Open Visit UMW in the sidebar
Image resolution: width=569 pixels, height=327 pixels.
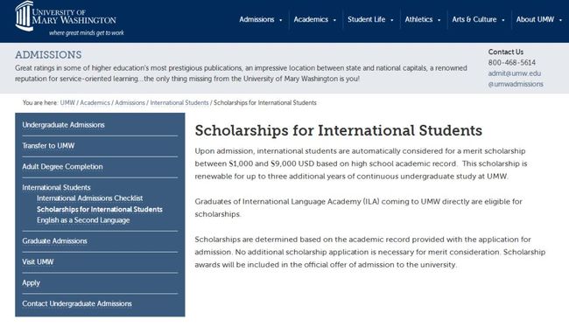[x=38, y=261]
